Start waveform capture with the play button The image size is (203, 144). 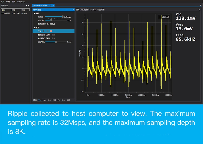[44, 31]
